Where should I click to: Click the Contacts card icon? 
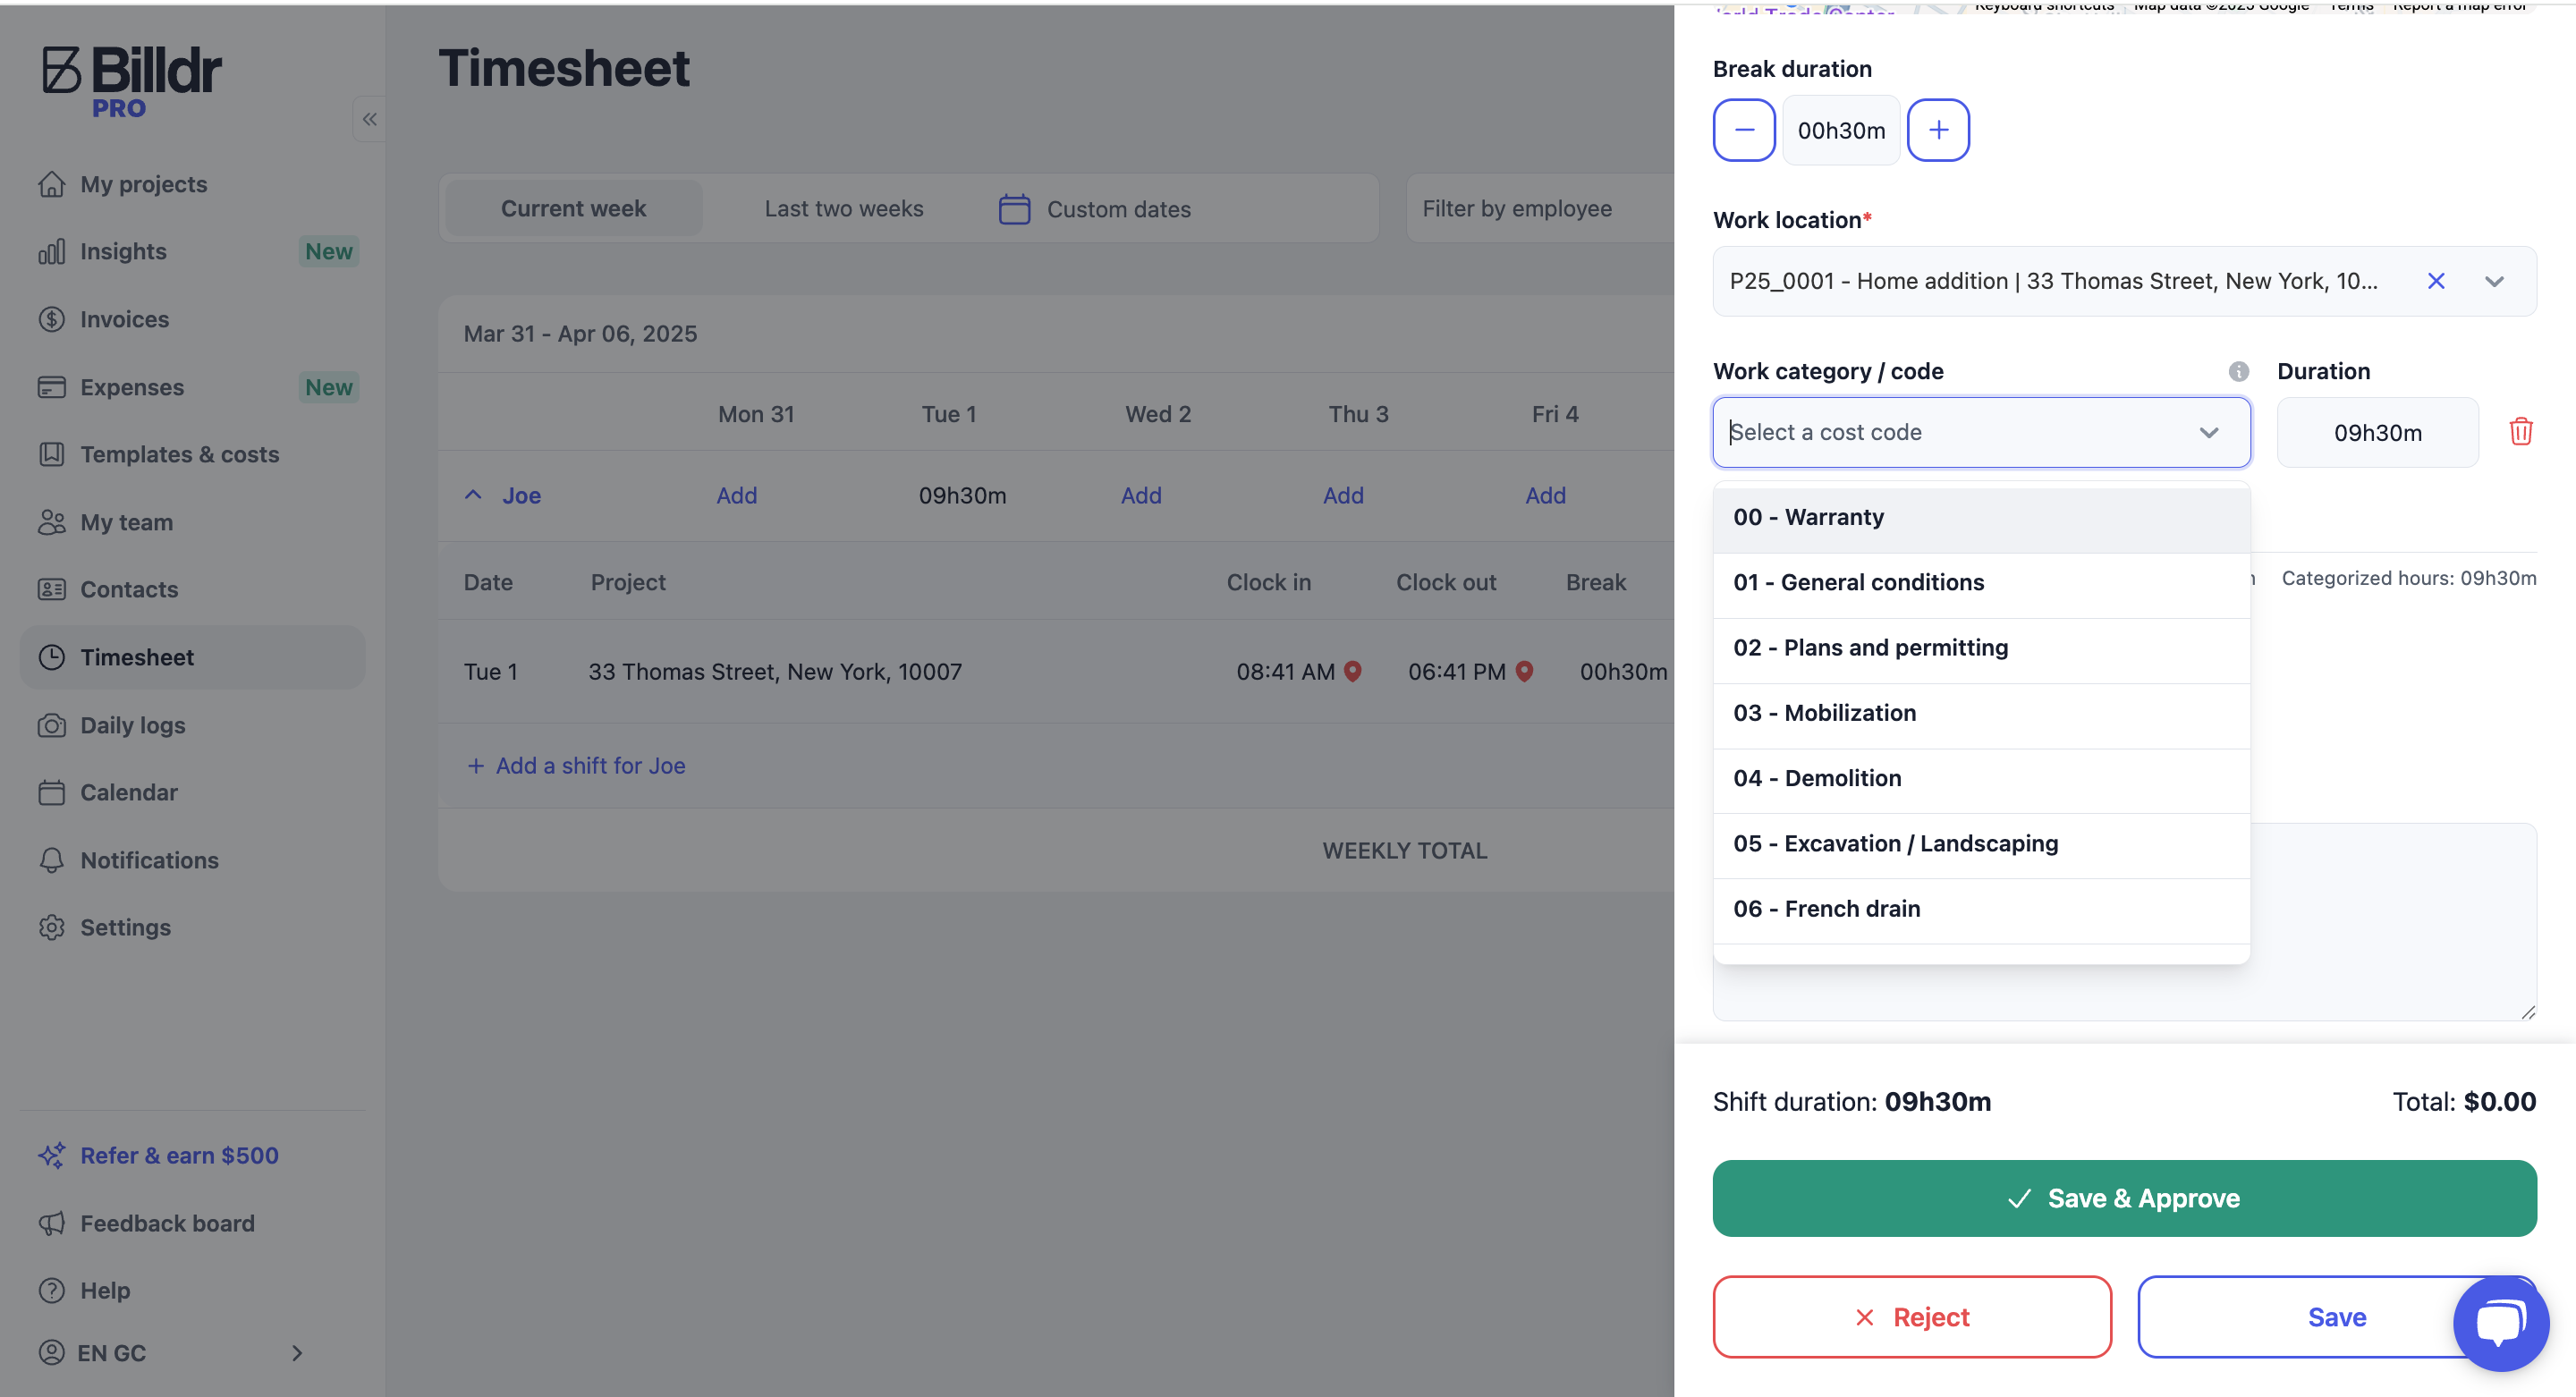pyautogui.click(x=52, y=589)
